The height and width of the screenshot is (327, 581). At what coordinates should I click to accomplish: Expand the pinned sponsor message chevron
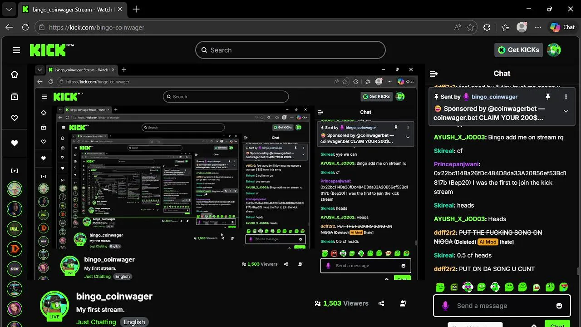566,111
